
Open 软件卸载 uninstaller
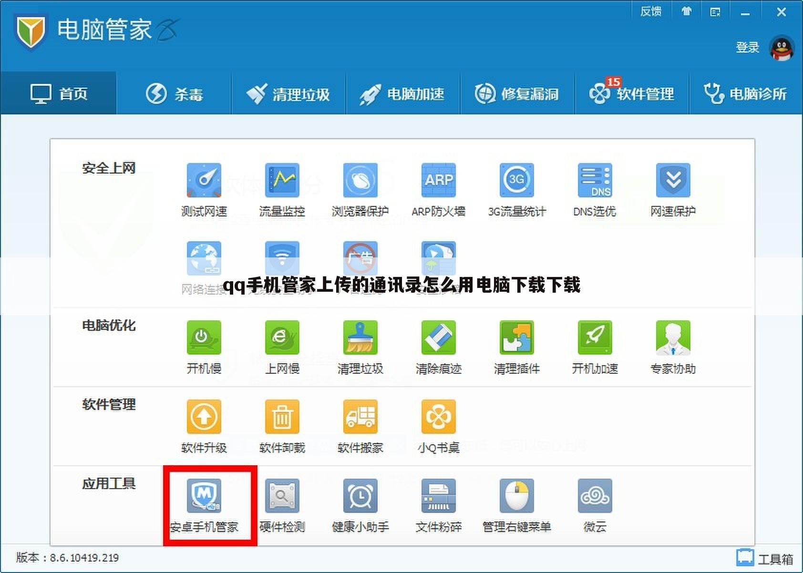point(282,427)
